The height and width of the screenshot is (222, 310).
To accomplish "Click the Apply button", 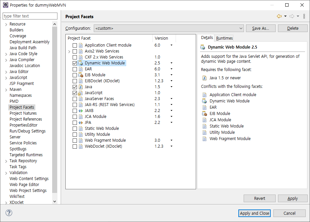I will [x=293, y=198].
